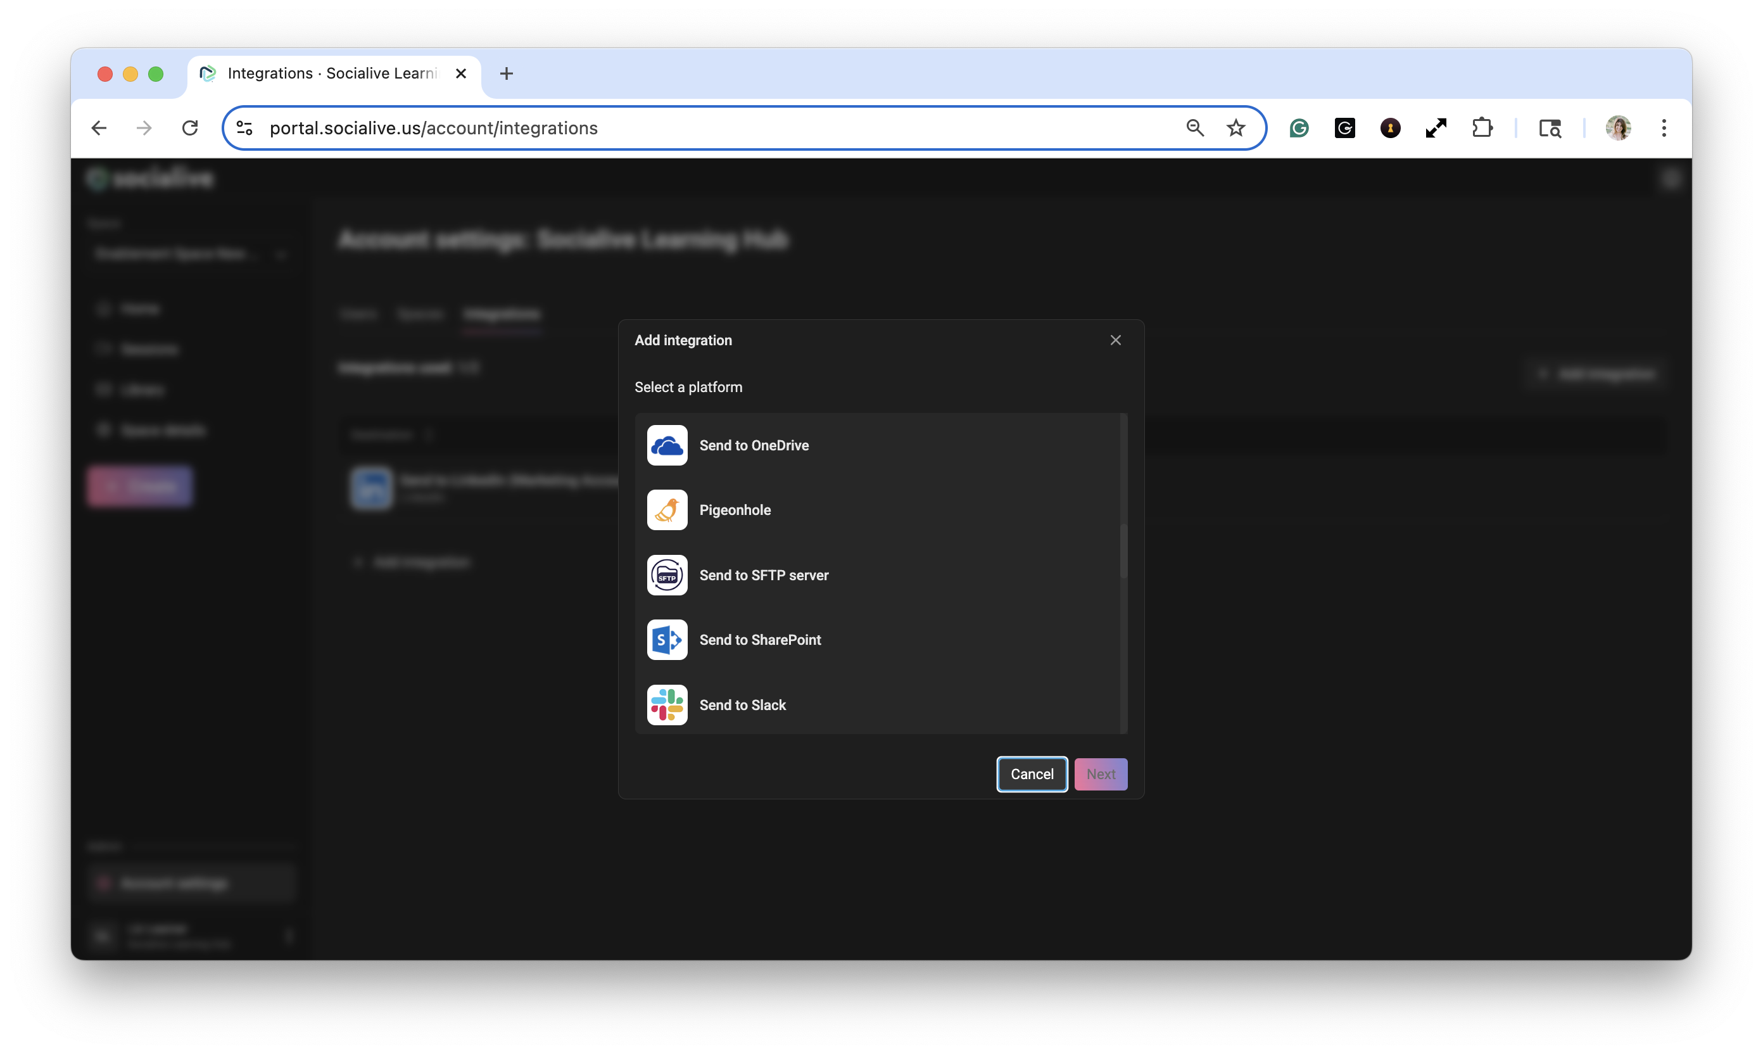The image size is (1763, 1054).
Task: Click the OneDrive cloud icon
Action: (x=667, y=445)
